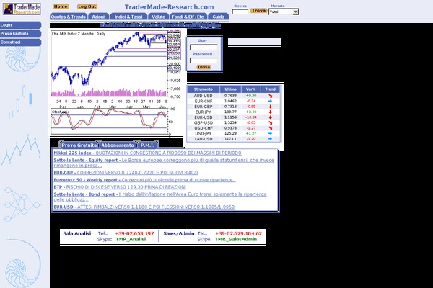Focus the User input field
Image resolution: width=433 pixels, height=288 pixels.
204,47
